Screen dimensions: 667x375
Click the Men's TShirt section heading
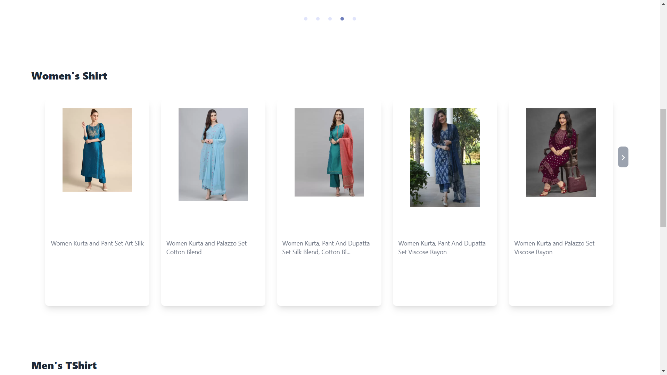[x=64, y=366]
